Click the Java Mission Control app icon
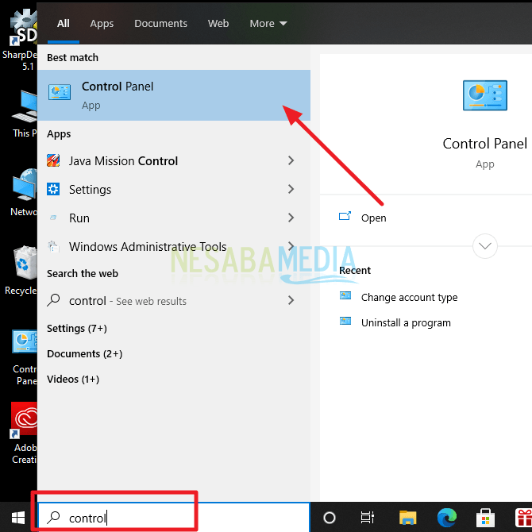 click(53, 160)
